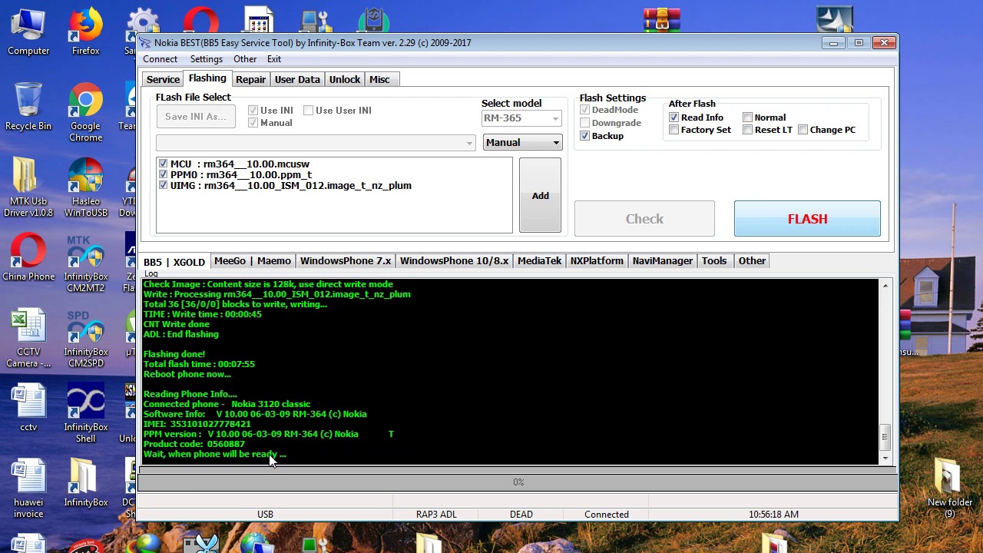Toggle the Backup flash setting
The image size is (983, 553).
[x=585, y=136]
